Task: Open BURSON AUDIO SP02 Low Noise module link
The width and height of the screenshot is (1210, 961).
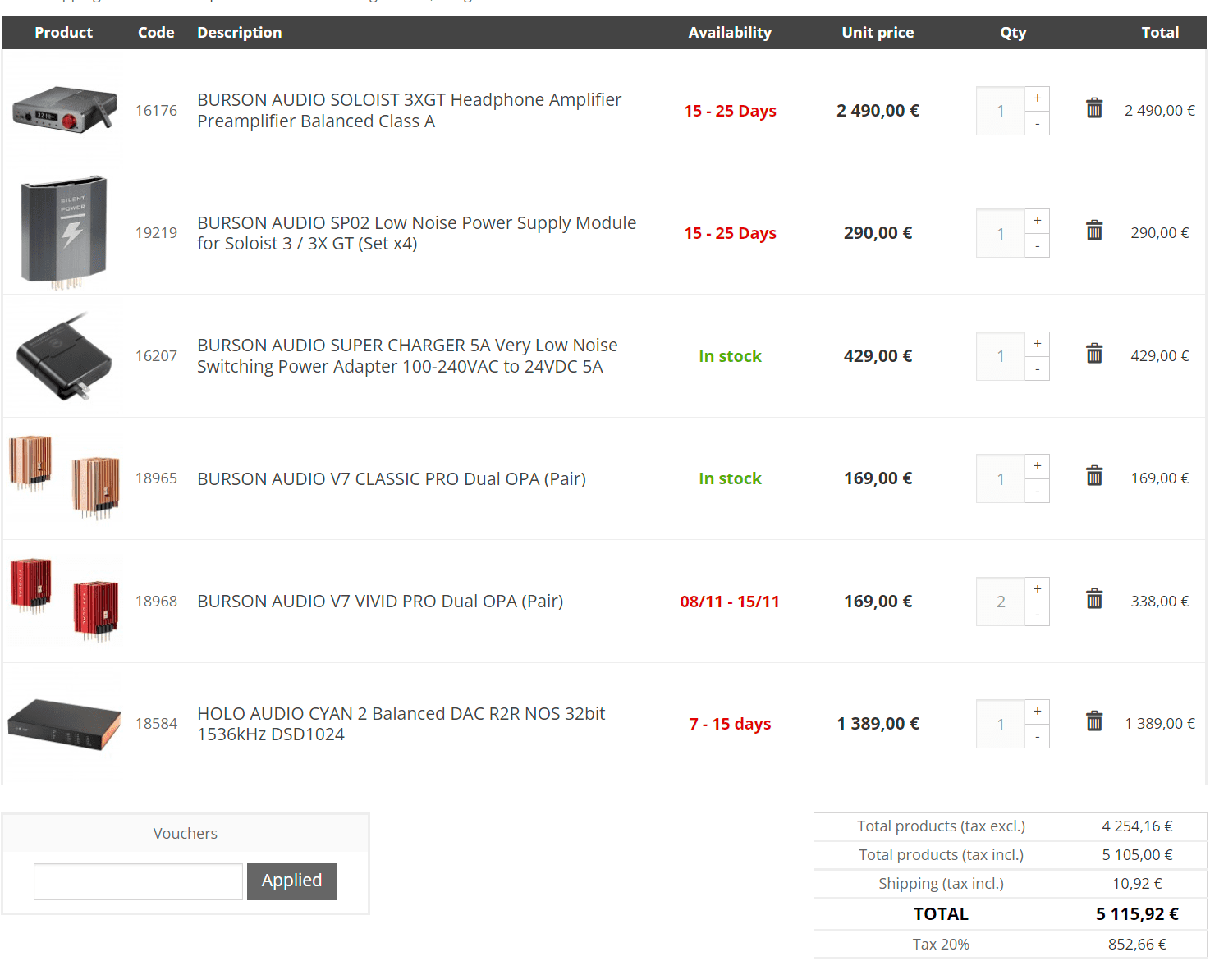Action: (x=416, y=233)
